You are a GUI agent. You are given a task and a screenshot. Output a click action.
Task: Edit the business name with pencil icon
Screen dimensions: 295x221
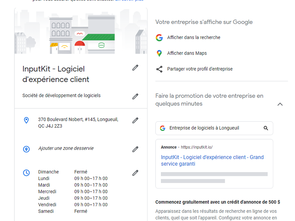(135, 68)
